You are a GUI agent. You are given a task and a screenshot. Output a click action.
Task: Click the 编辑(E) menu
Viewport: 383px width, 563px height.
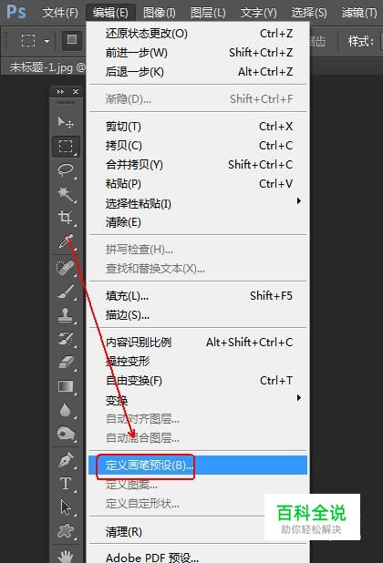pyautogui.click(x=110, y=13)
